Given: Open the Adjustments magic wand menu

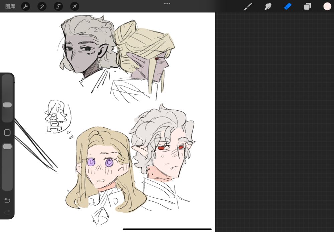Looking at the screenshot, I should 42,6.
